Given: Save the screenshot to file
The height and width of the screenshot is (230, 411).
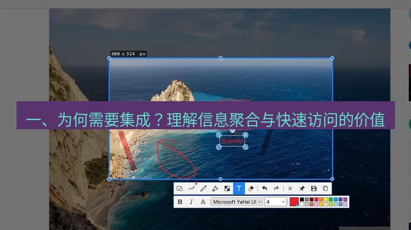Looking at the screenshot, I should [314, 189].
